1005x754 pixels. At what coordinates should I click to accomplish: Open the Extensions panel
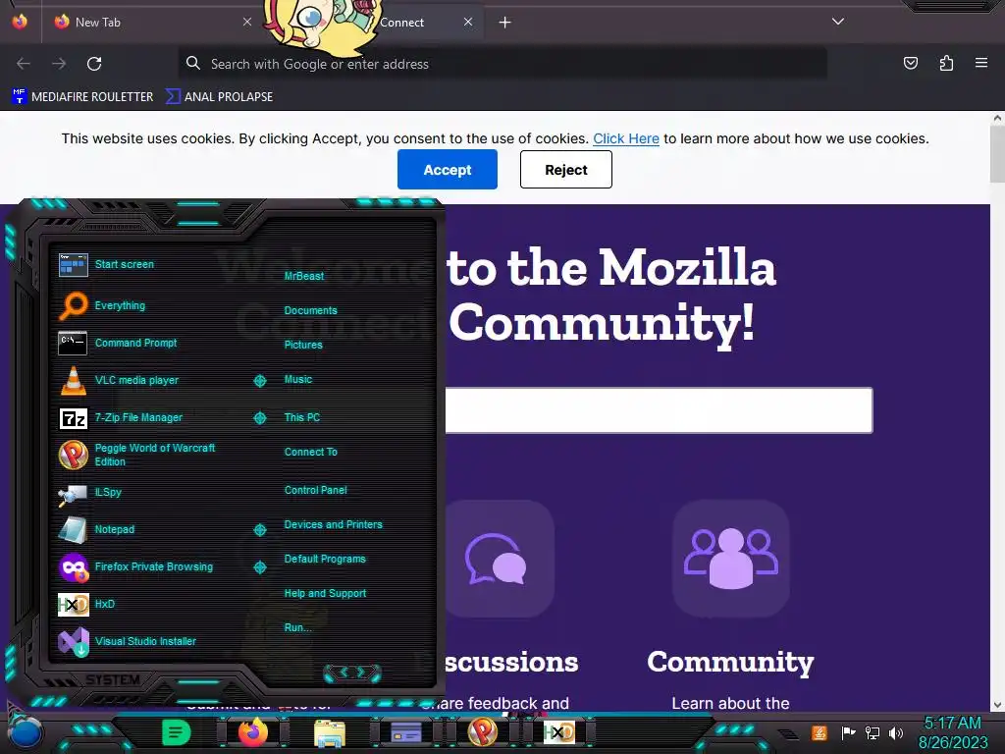point(946,63)
